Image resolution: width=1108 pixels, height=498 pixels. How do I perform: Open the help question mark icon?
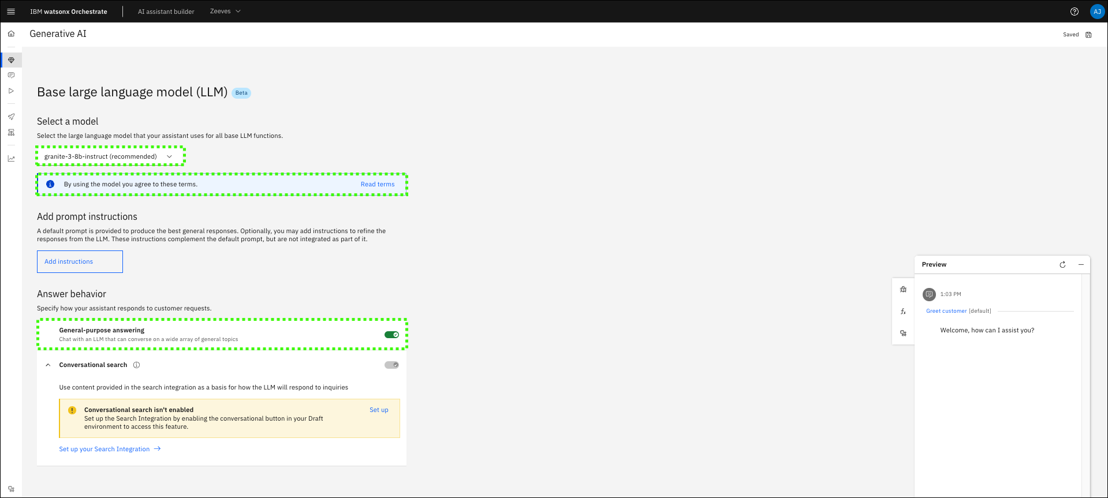click(x=1074, y=12)
